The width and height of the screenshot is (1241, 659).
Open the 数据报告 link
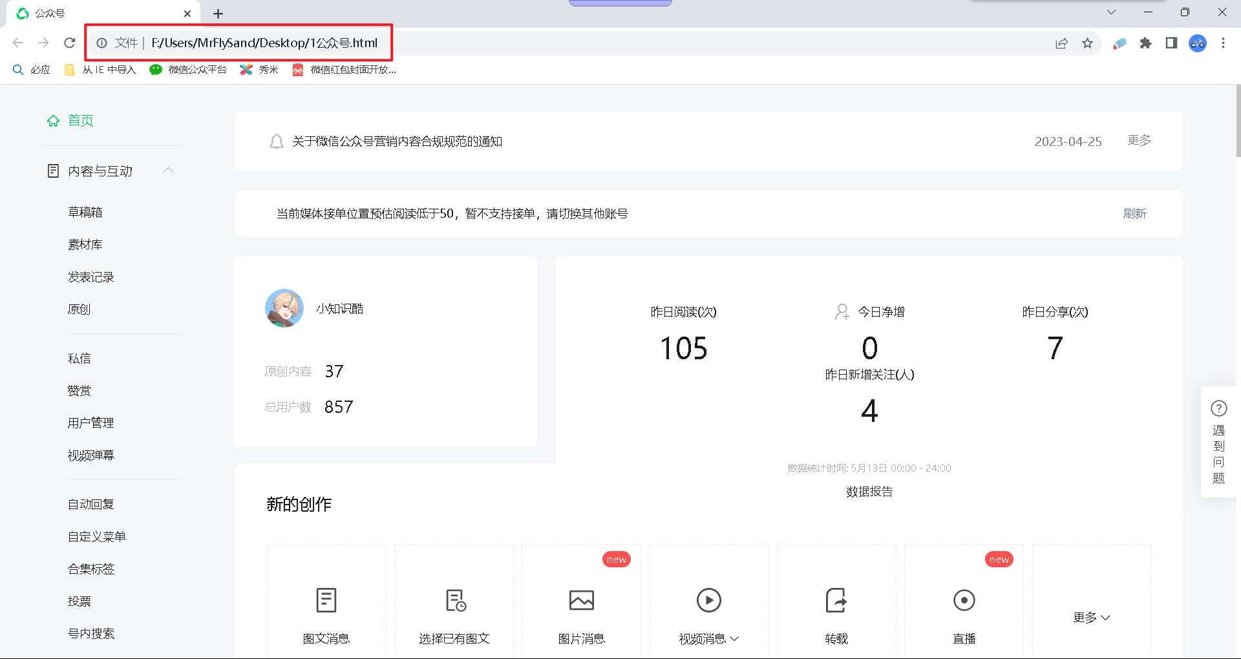[x=869, y=492]
